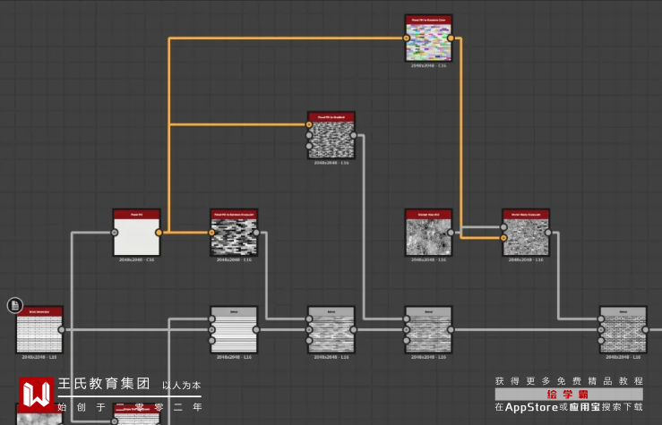This screenshot has height=425, width=662.
Task: Select the Flood Fill node
Action: click(136, 233)
